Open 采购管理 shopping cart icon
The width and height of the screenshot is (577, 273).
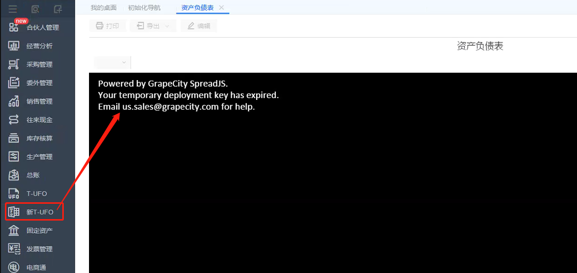click(x=14, y=64)
